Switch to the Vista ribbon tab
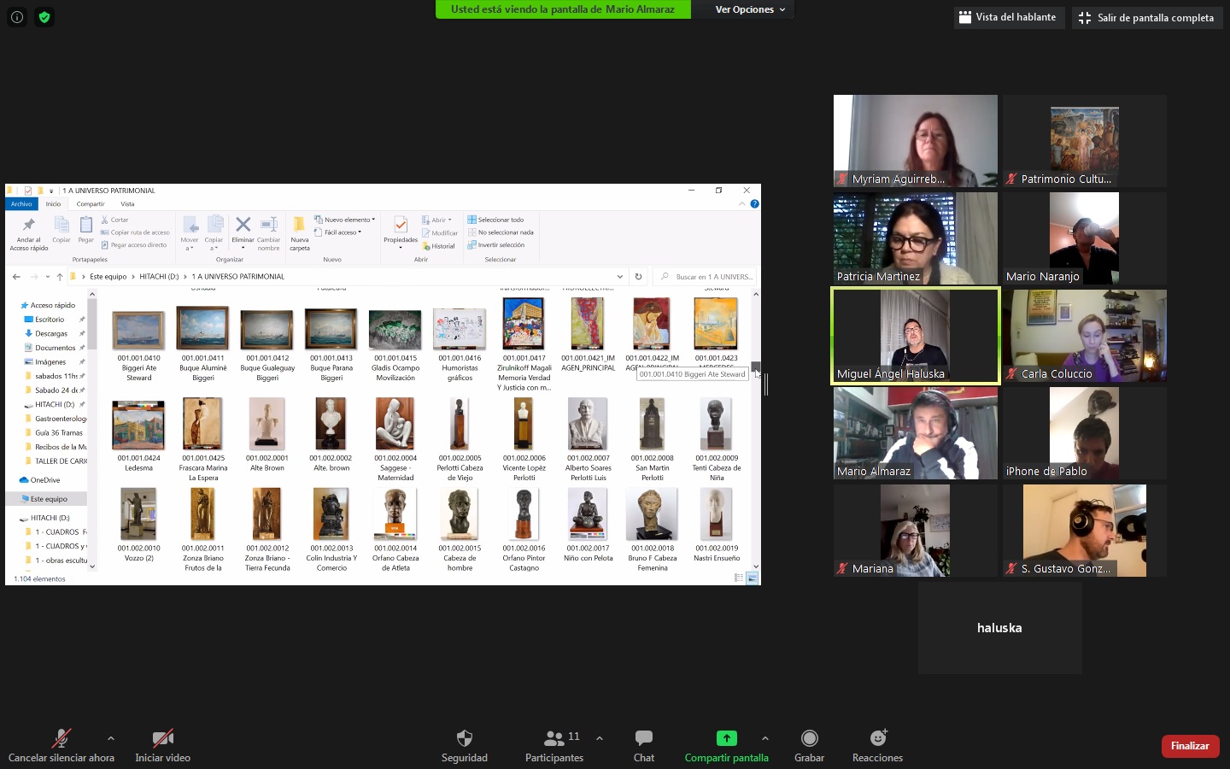 click(x=127, y=204)
